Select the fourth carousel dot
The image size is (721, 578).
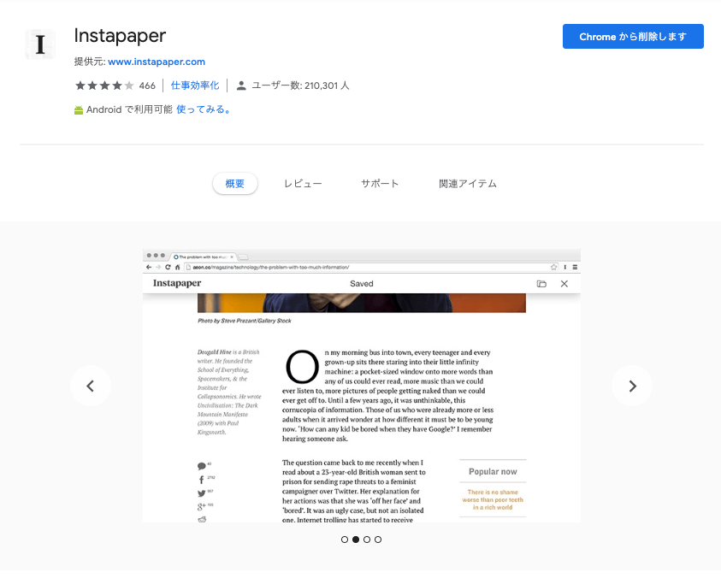[377, 540]
